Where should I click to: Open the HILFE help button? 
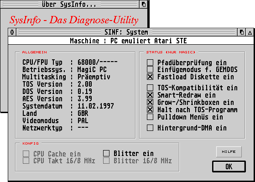(229, 151)
